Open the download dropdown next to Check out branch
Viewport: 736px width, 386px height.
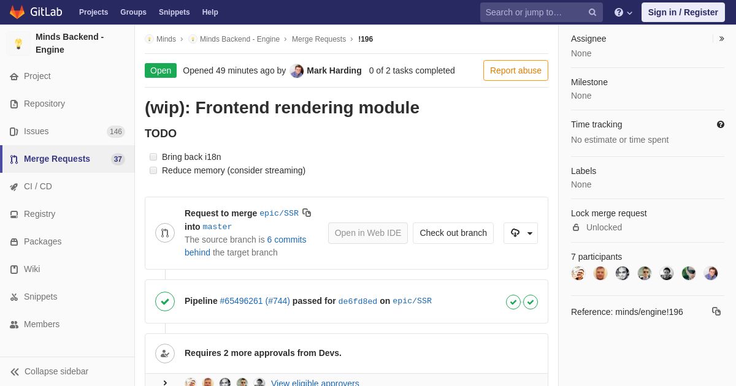[521, 233]
